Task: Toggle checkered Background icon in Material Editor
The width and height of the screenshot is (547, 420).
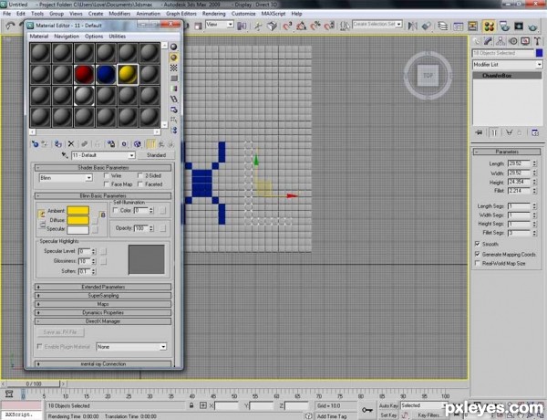Action: point(173,68)
